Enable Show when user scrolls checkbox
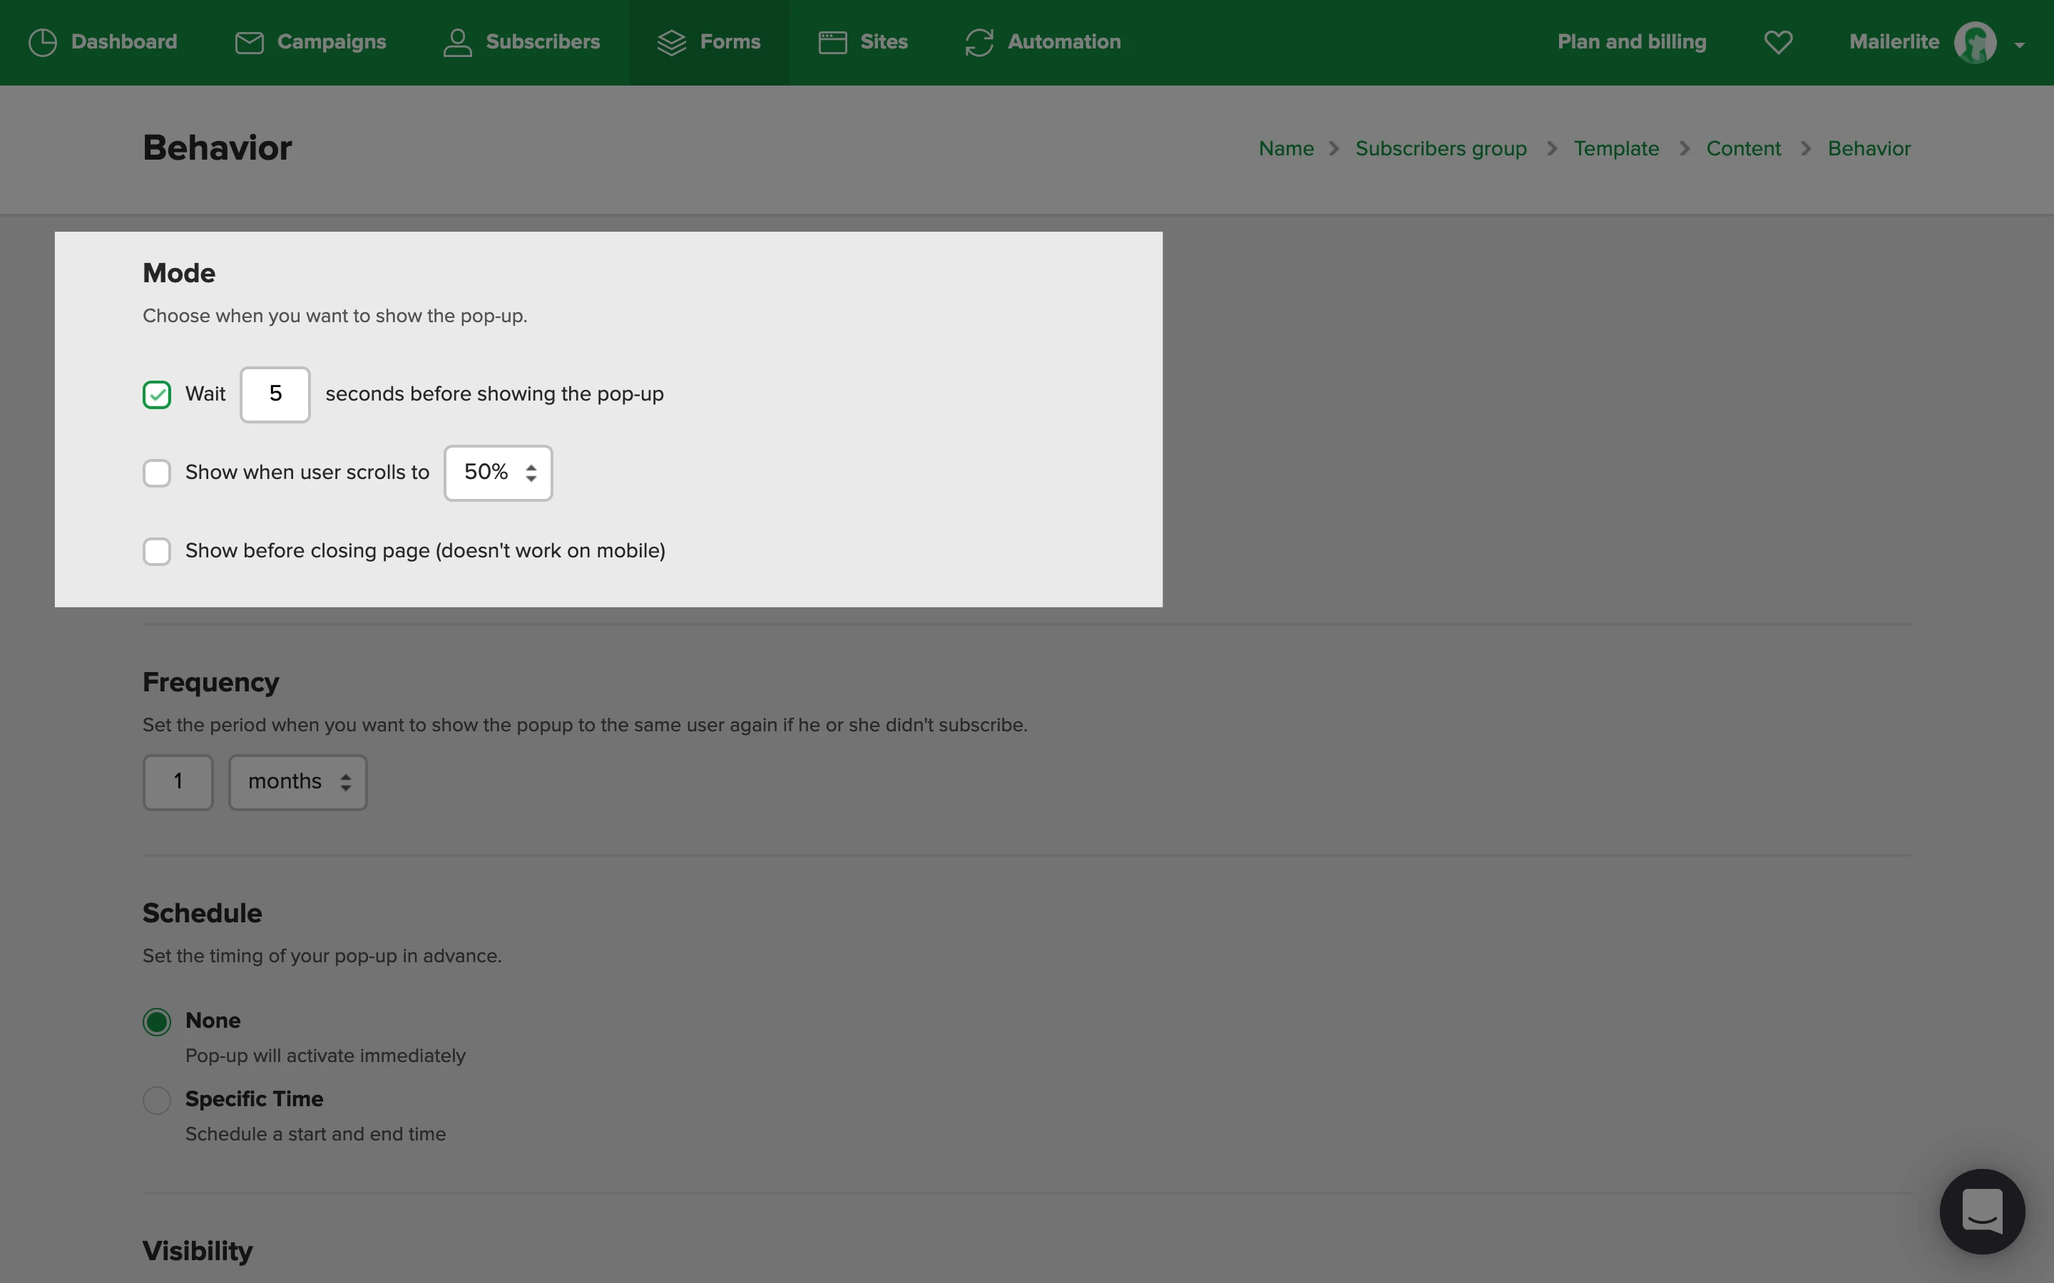 tap(157, 473)
